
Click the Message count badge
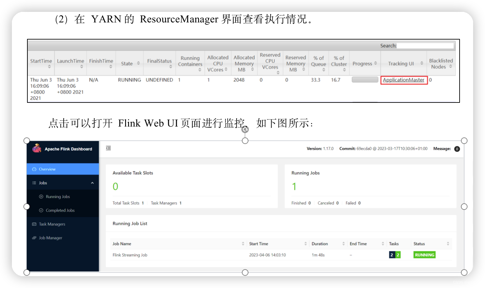(x=457, y=149)
